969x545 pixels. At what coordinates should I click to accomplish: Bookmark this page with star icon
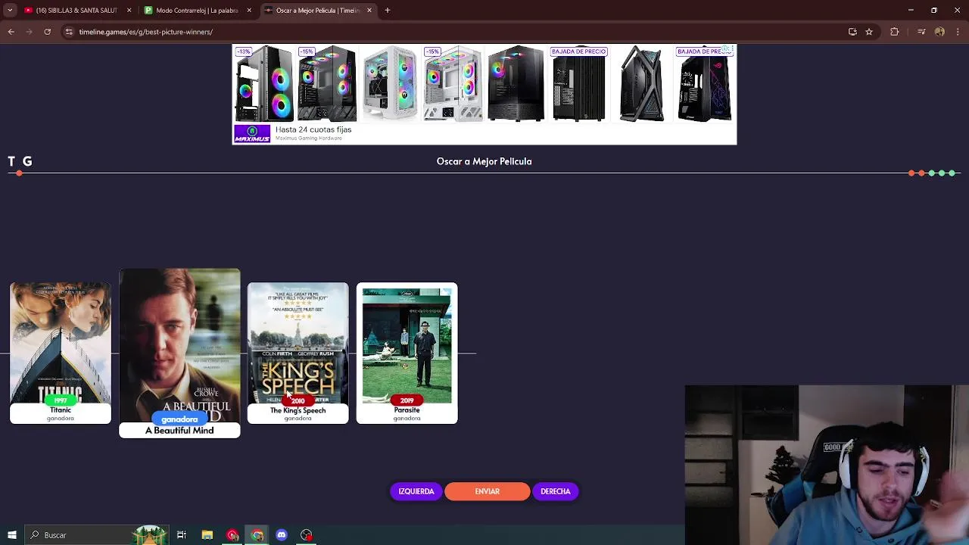click(x=869, y=32)
